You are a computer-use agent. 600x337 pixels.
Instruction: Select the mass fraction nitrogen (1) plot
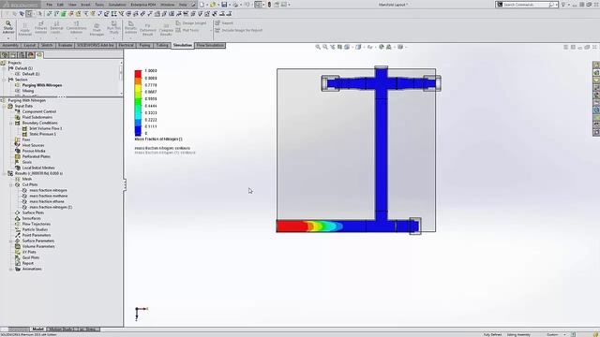51,207
